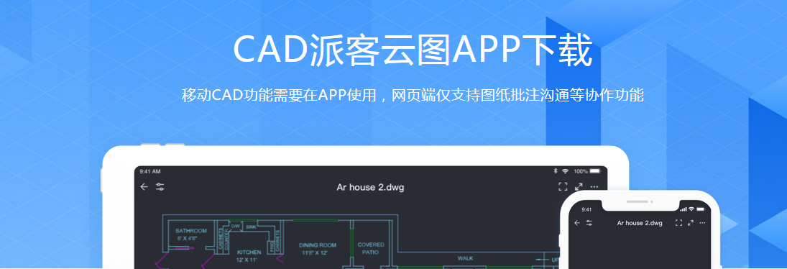This screenshot has width=787, height=269.
Task: Click the heading CAD派客云图APP下载
Action: [413, 50]
